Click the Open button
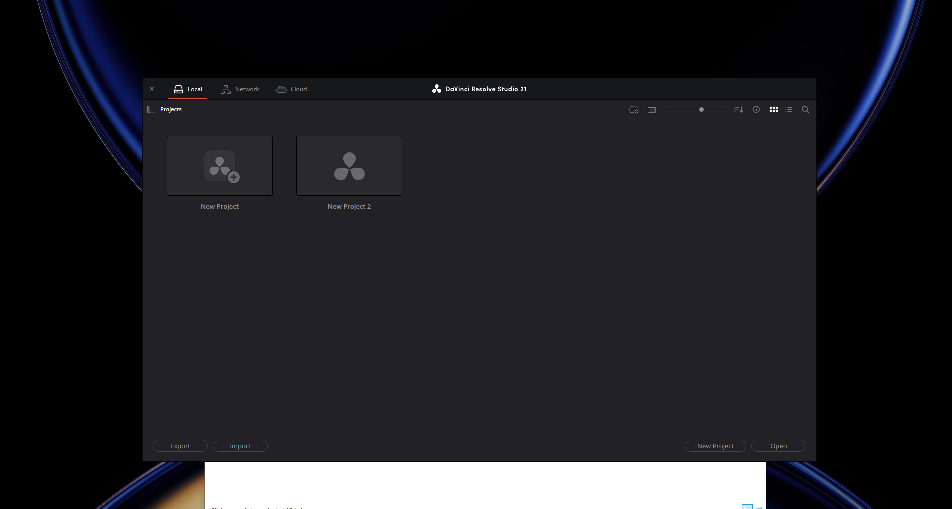 coord(779,446)
